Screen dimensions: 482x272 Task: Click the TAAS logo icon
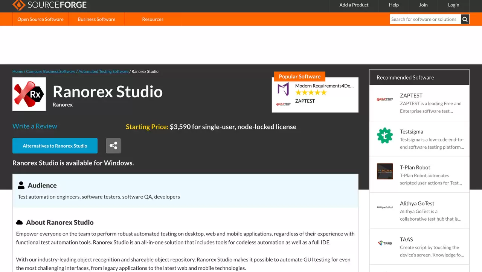pos(385,243)
